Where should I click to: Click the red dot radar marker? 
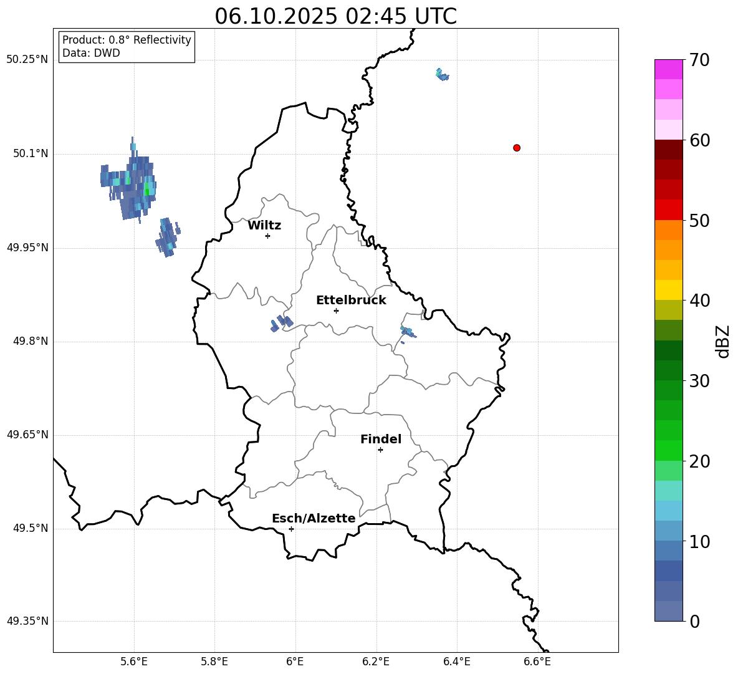pos(517,148)
